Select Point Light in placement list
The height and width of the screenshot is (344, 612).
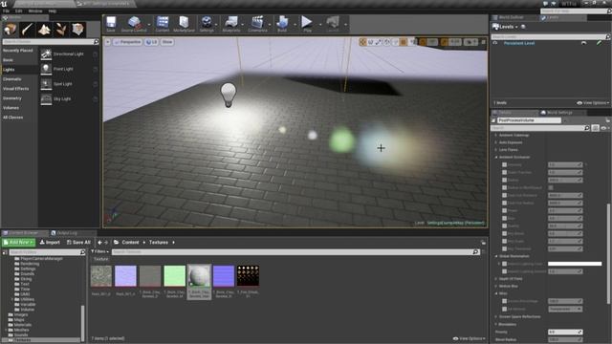69,69
